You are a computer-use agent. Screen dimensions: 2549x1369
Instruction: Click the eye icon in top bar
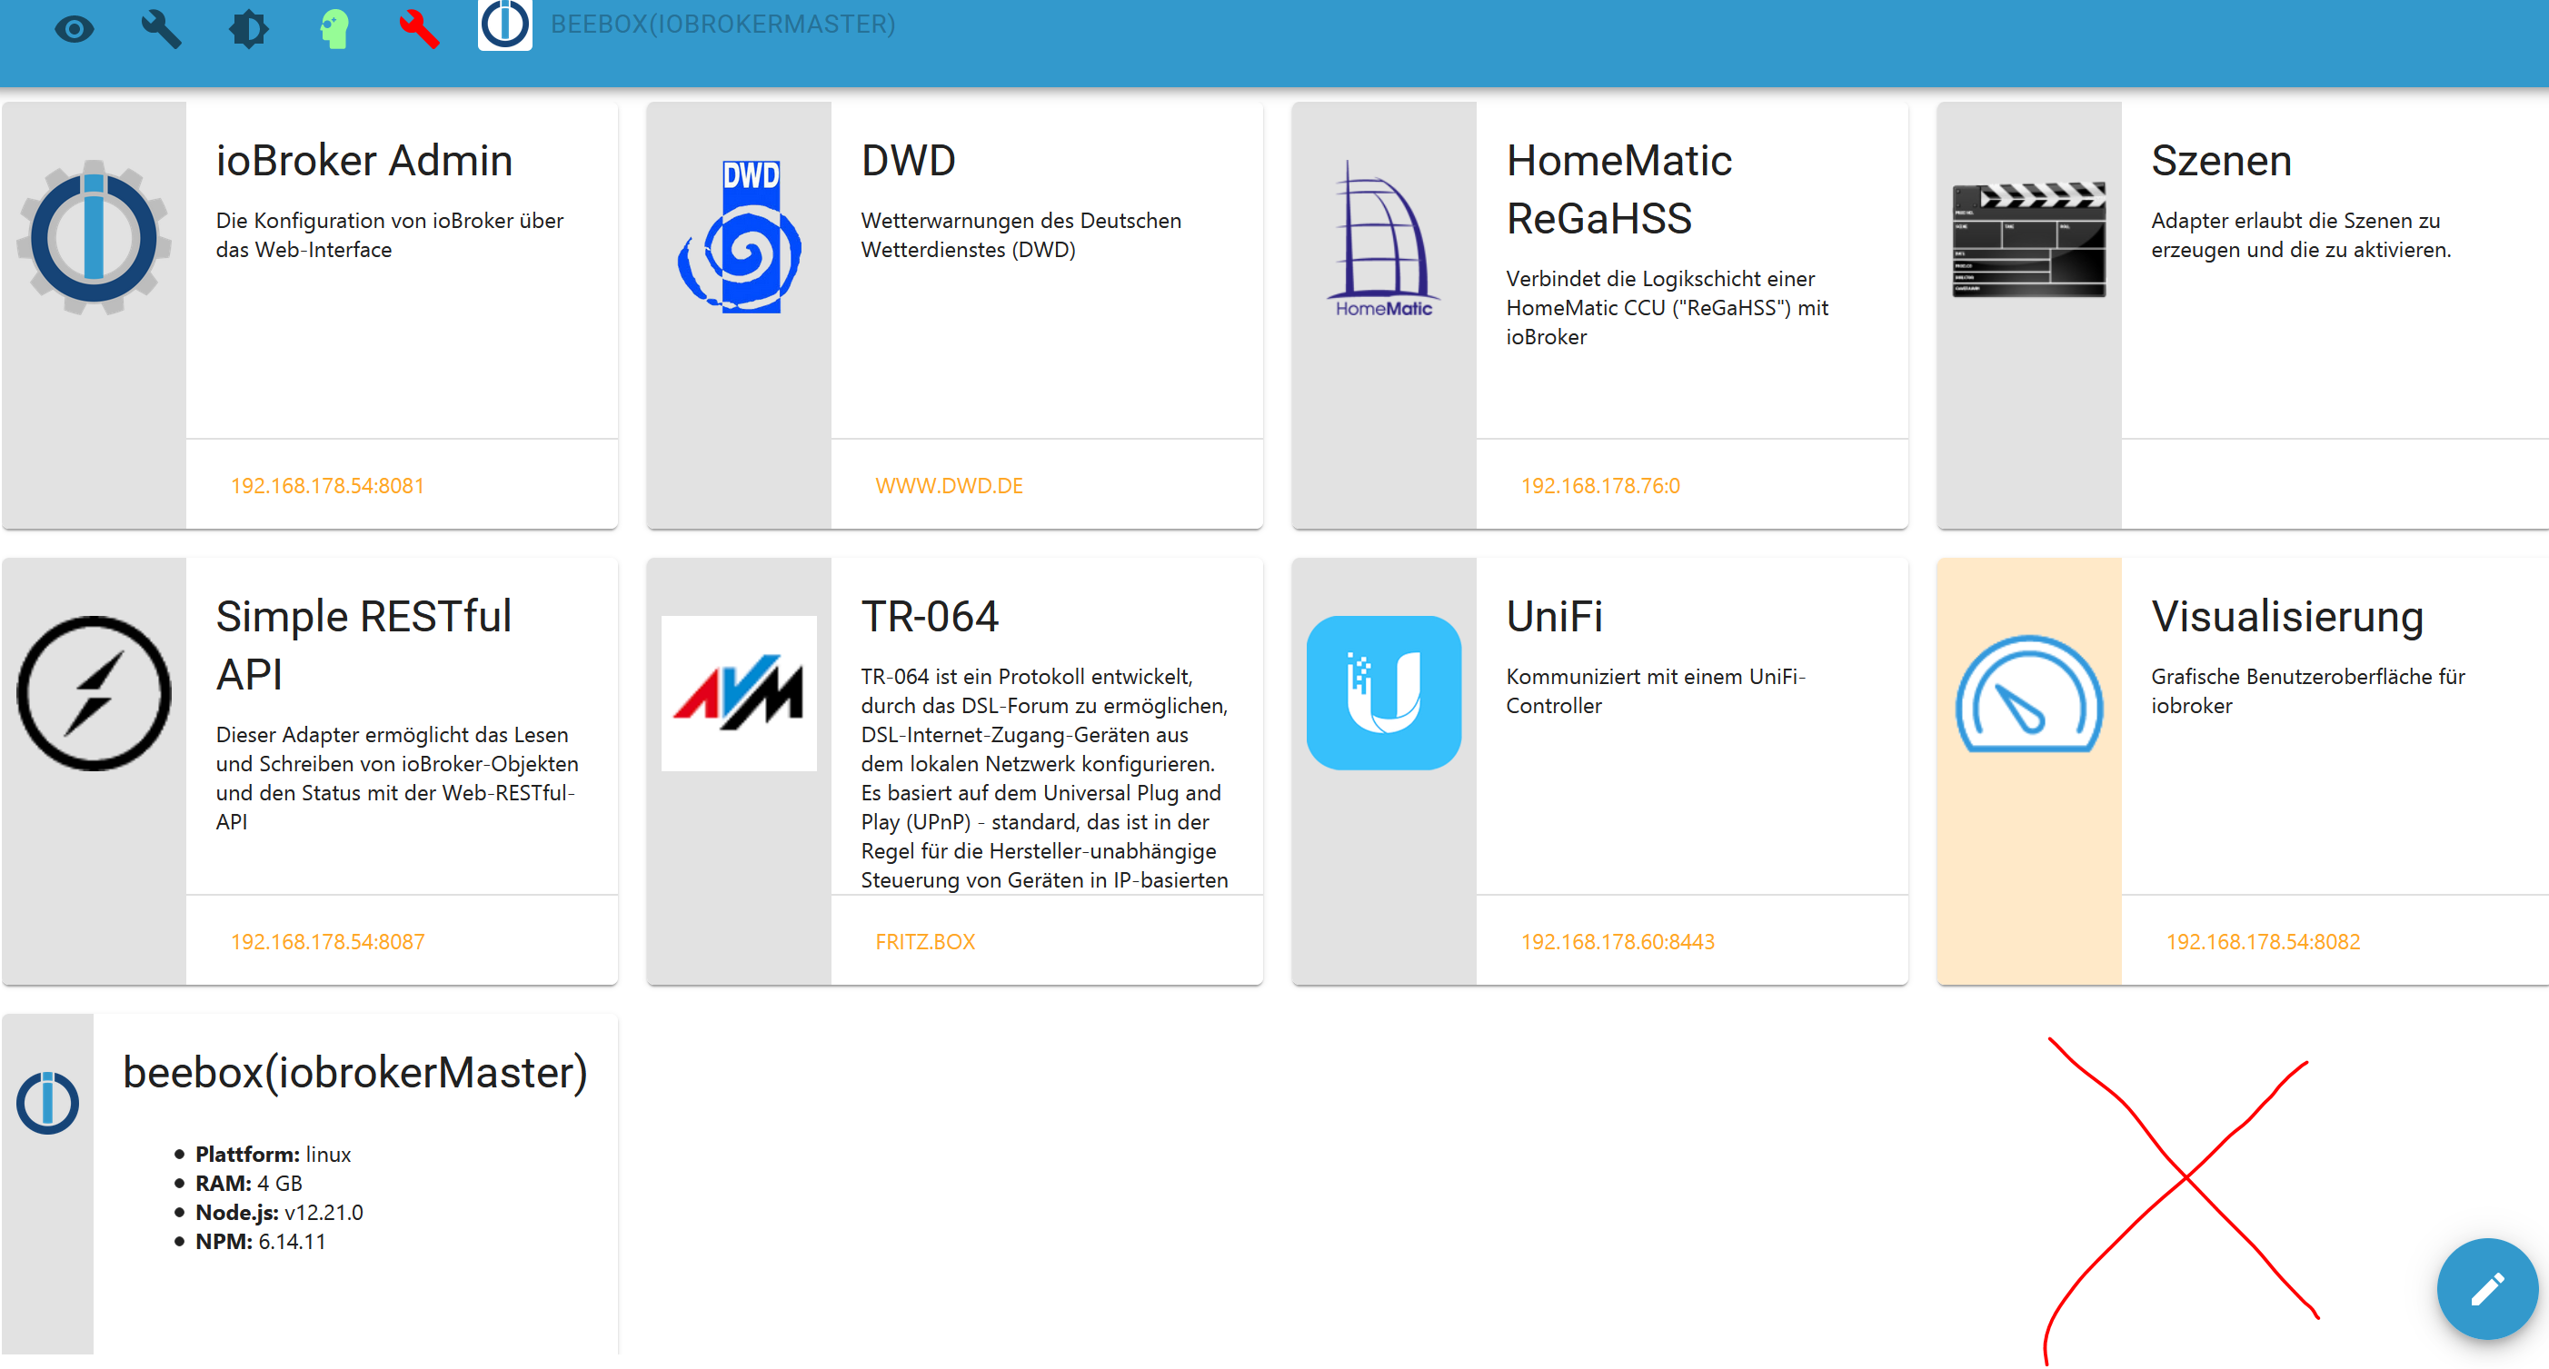pos(75,30)
